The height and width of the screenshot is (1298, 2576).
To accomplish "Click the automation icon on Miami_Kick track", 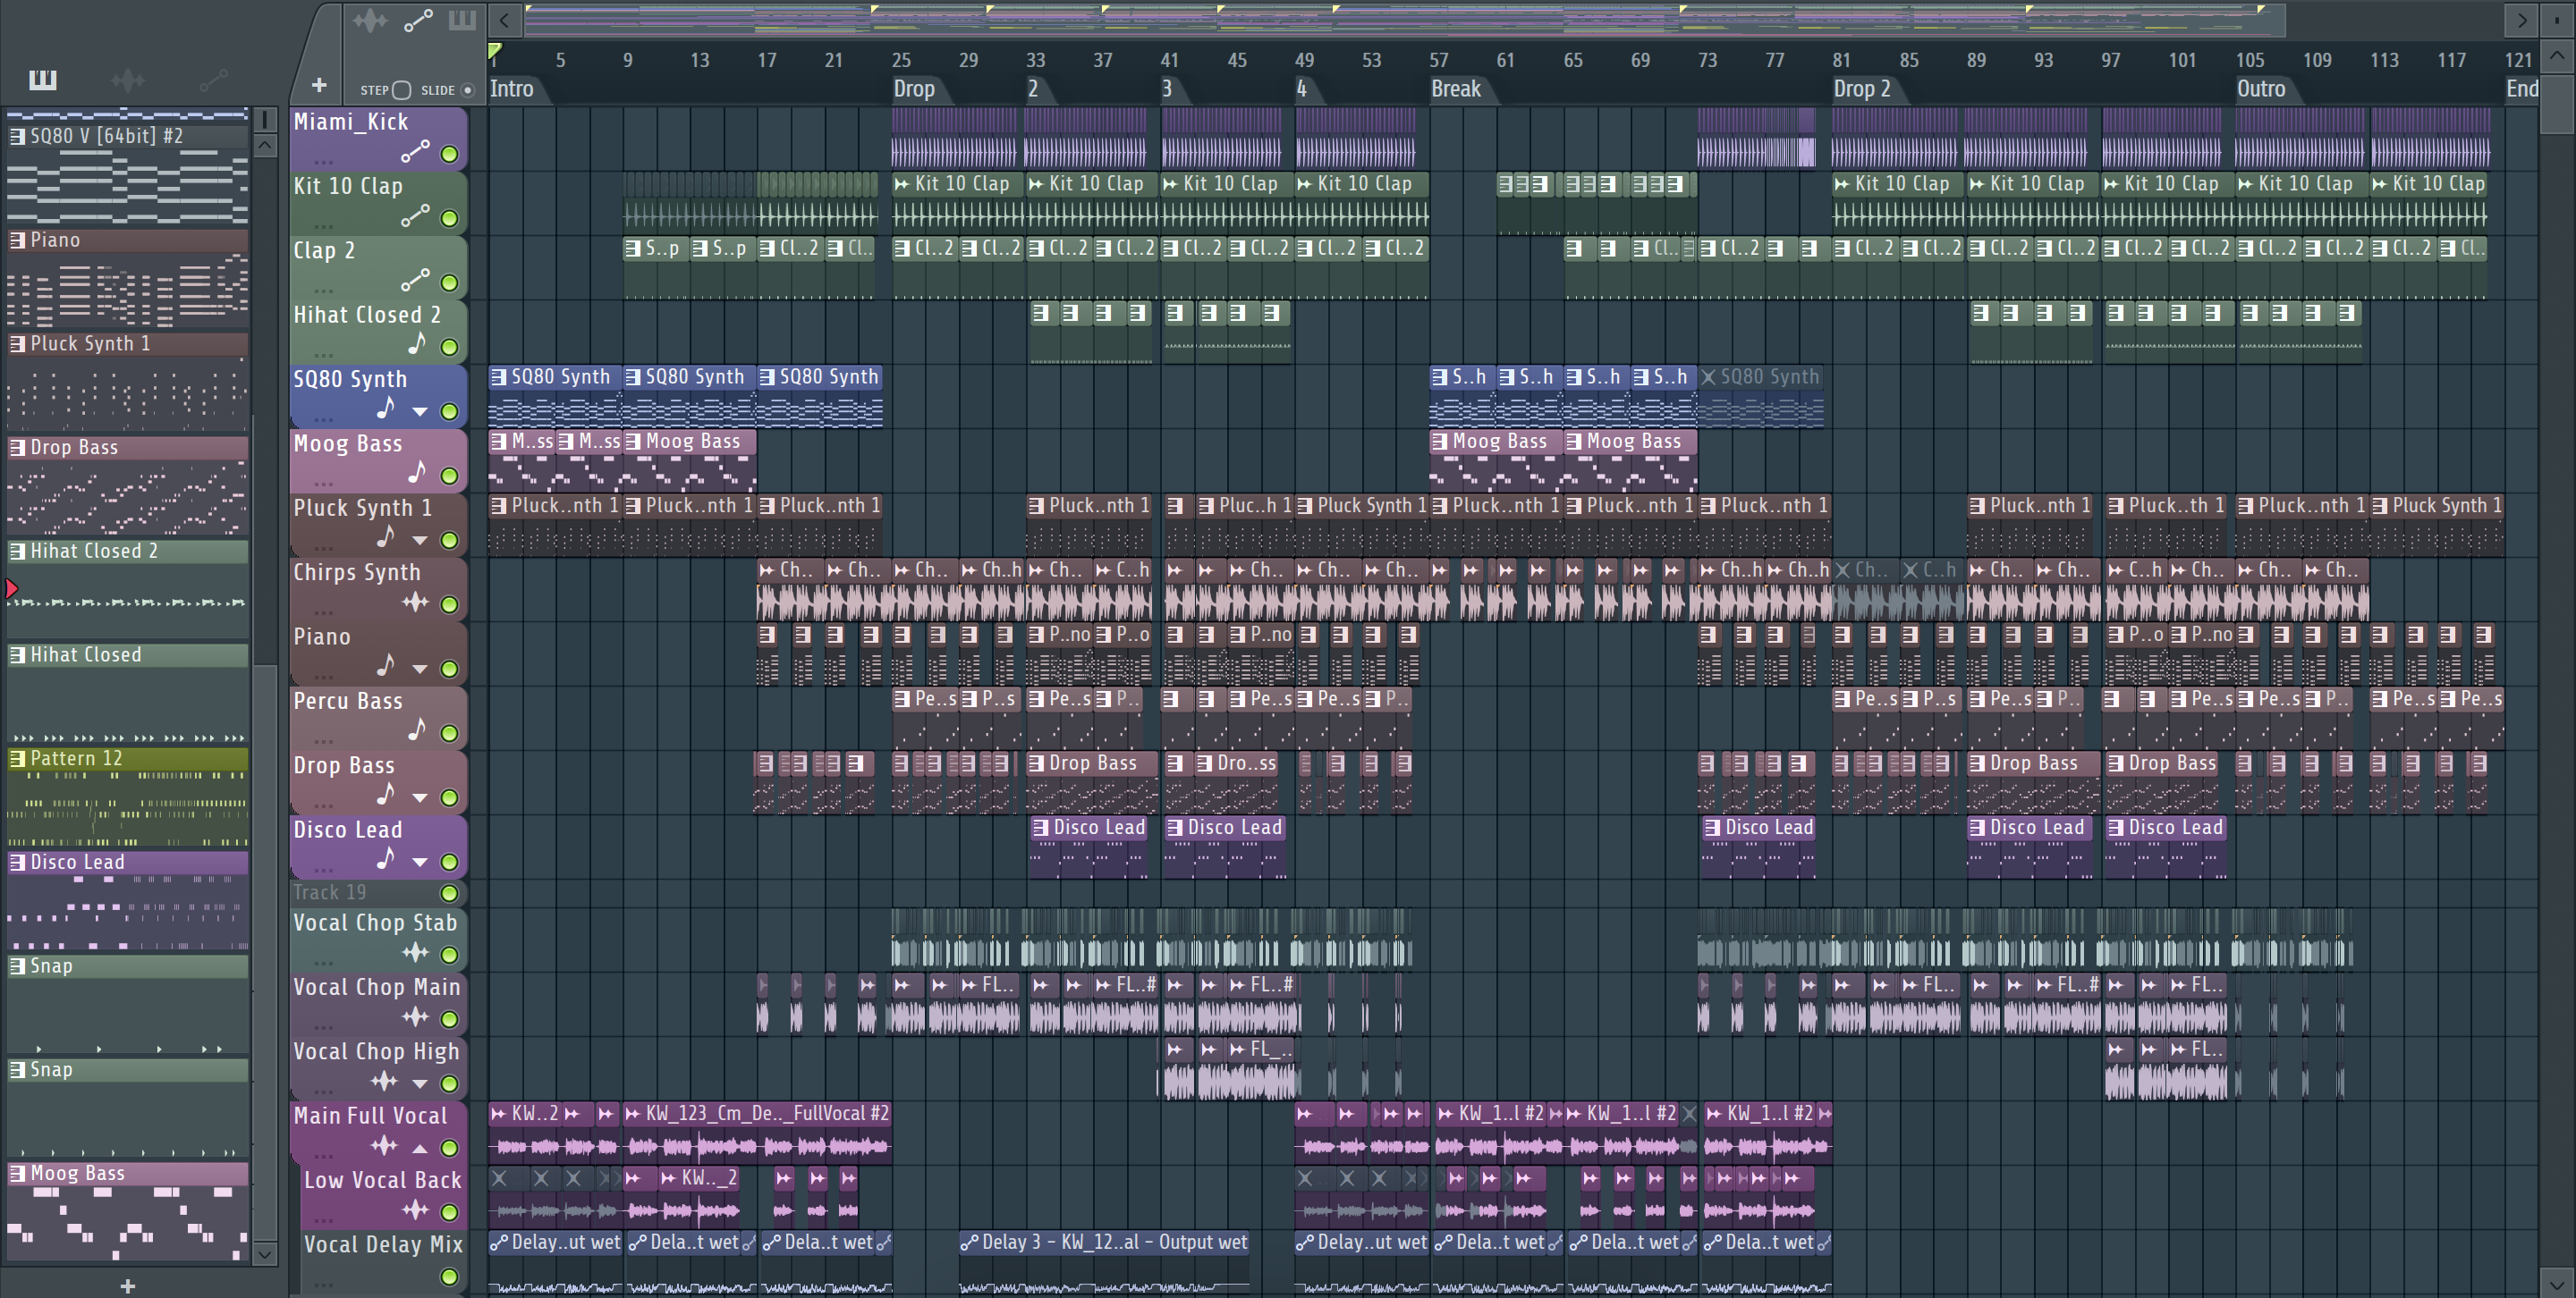I will coord(415,152).
